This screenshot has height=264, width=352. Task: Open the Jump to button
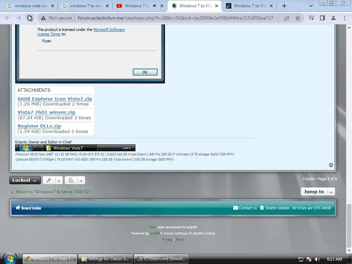(x=314, y=191)
